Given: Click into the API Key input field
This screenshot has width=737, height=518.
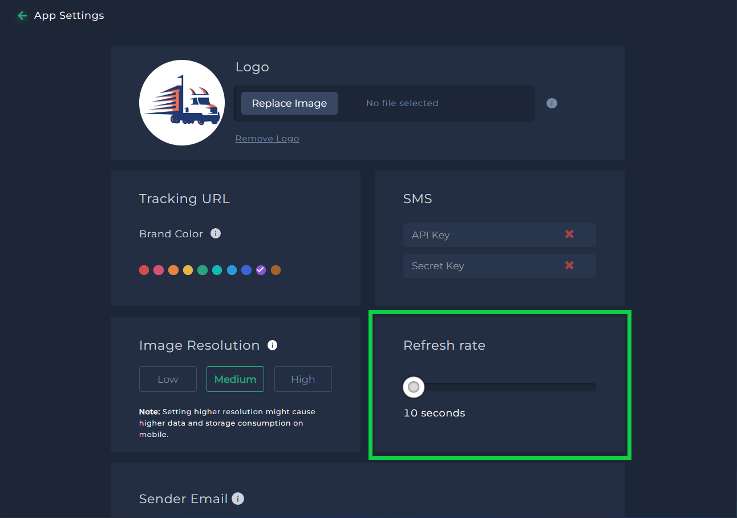Looking at the screenshot, I should (x=479, y=235).
